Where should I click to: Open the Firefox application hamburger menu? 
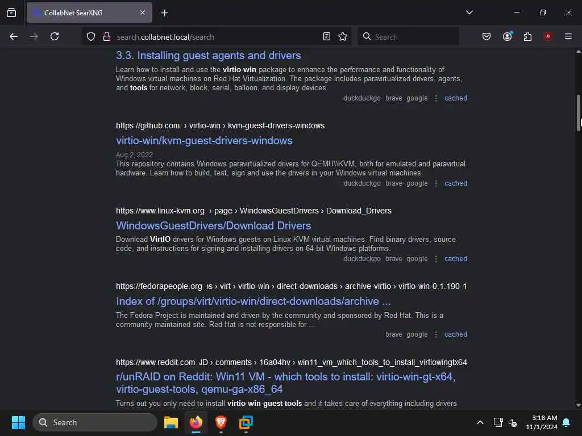point(568,36)
